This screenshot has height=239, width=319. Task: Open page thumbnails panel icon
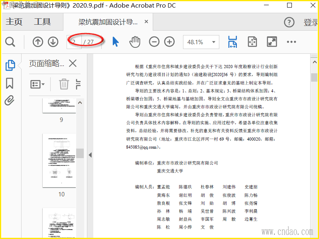10,65
